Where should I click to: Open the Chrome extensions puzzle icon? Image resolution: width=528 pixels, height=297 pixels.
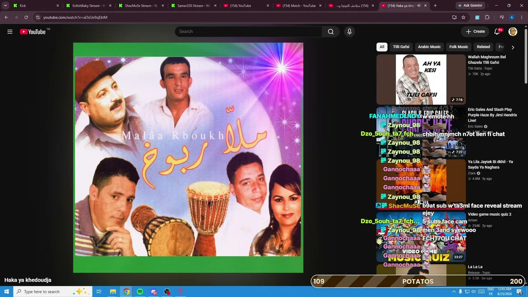[x=487, y=17]
